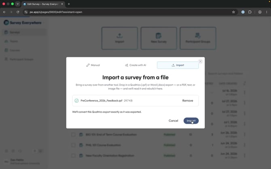This screenshot has height=169, width=271.
Task: Open New Faculty Orientation Registration survey
Action: (110, 156)
